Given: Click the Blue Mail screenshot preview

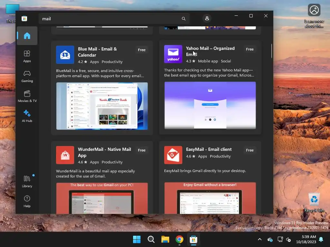Looking at the screenshot, I should 102,106.
